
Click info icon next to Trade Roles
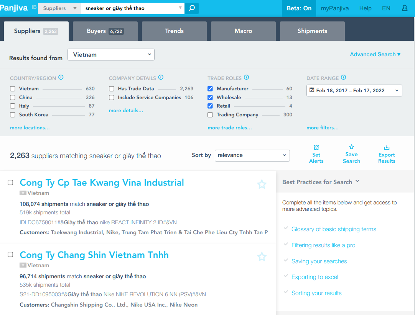[247, 77]
